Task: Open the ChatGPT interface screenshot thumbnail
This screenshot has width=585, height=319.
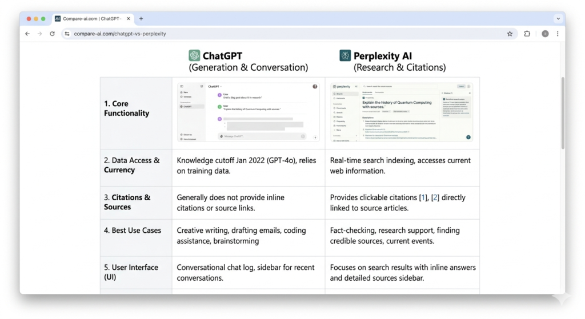Action: pos(249,112)
